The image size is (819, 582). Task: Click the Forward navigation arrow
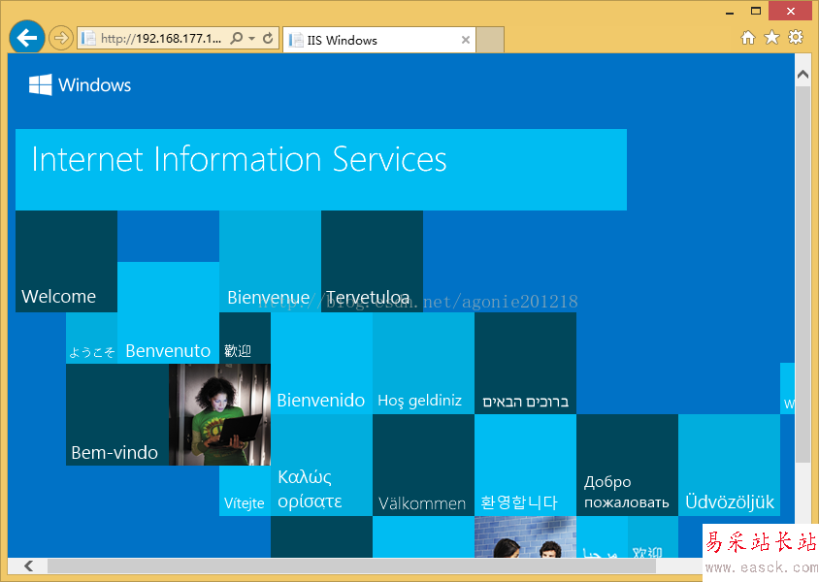61,38
